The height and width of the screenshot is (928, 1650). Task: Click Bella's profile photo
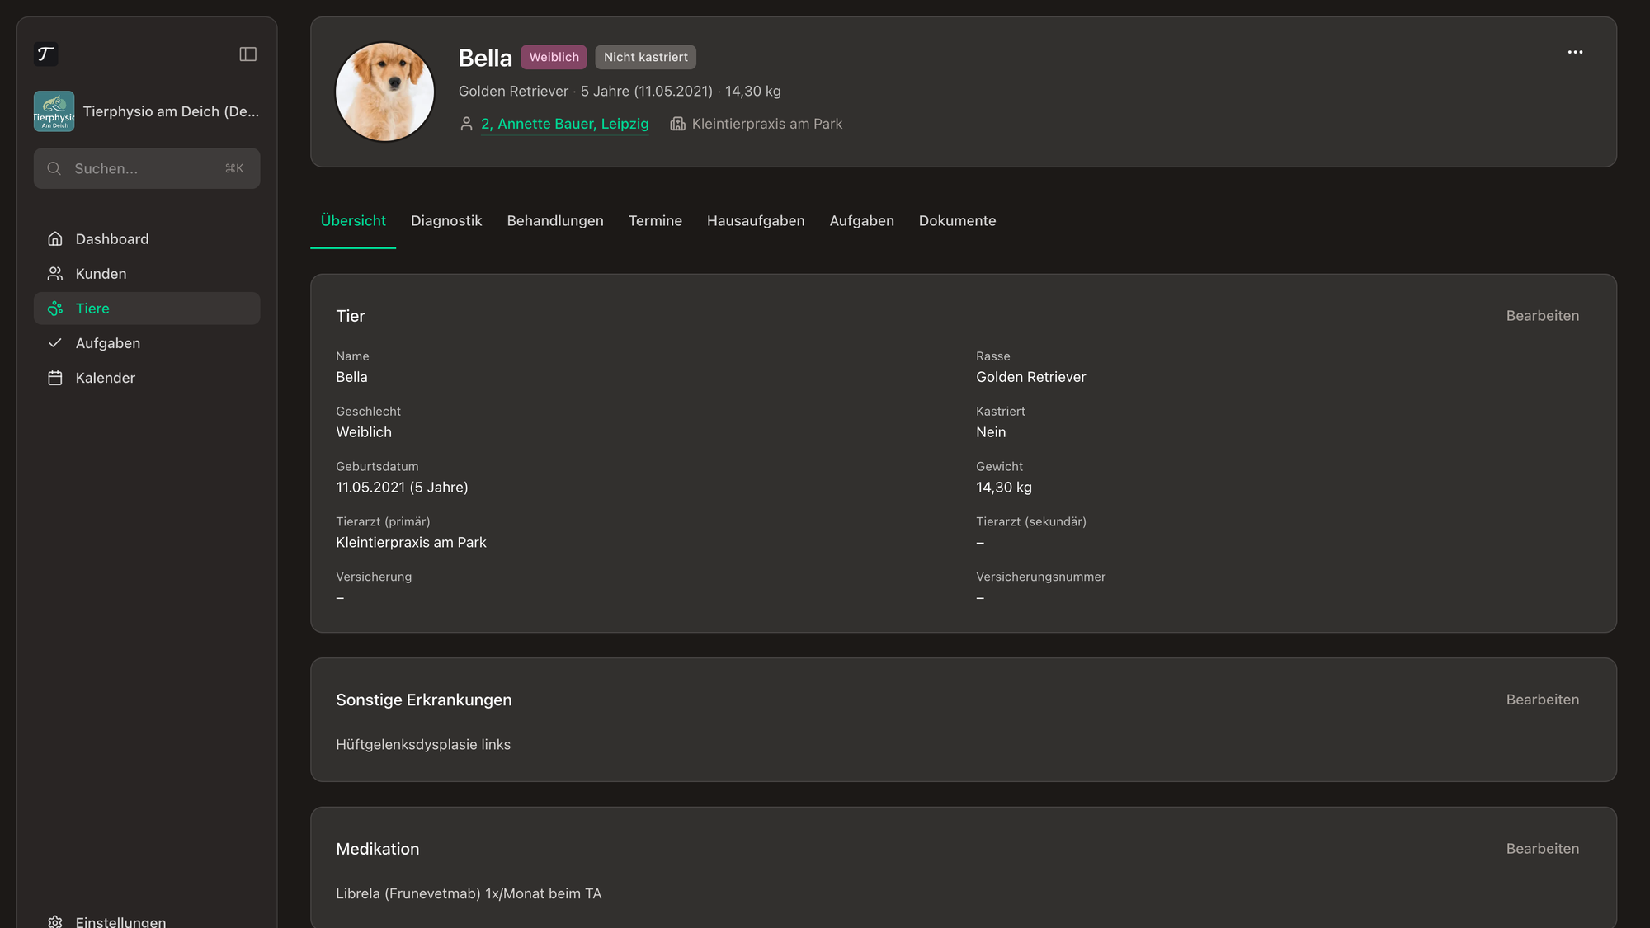384,92
